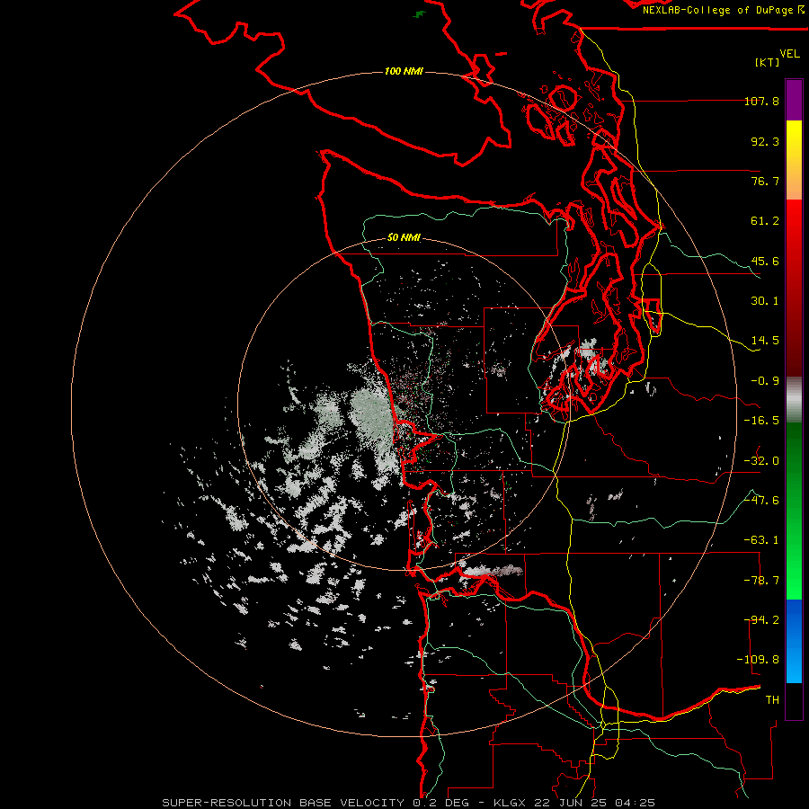This screenshot has width=809, height=809.
Task: Click the 92.3 velocity scale value
Action: (x=765, y=141)
